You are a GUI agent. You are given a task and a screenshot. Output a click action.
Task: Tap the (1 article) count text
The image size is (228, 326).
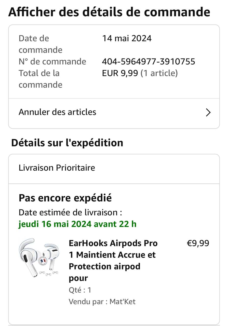click(x=159, y=73)
